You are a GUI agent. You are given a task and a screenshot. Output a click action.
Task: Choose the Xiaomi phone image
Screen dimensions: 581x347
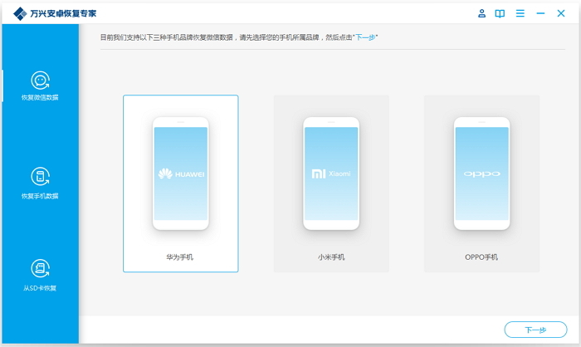tap(331, 173)
